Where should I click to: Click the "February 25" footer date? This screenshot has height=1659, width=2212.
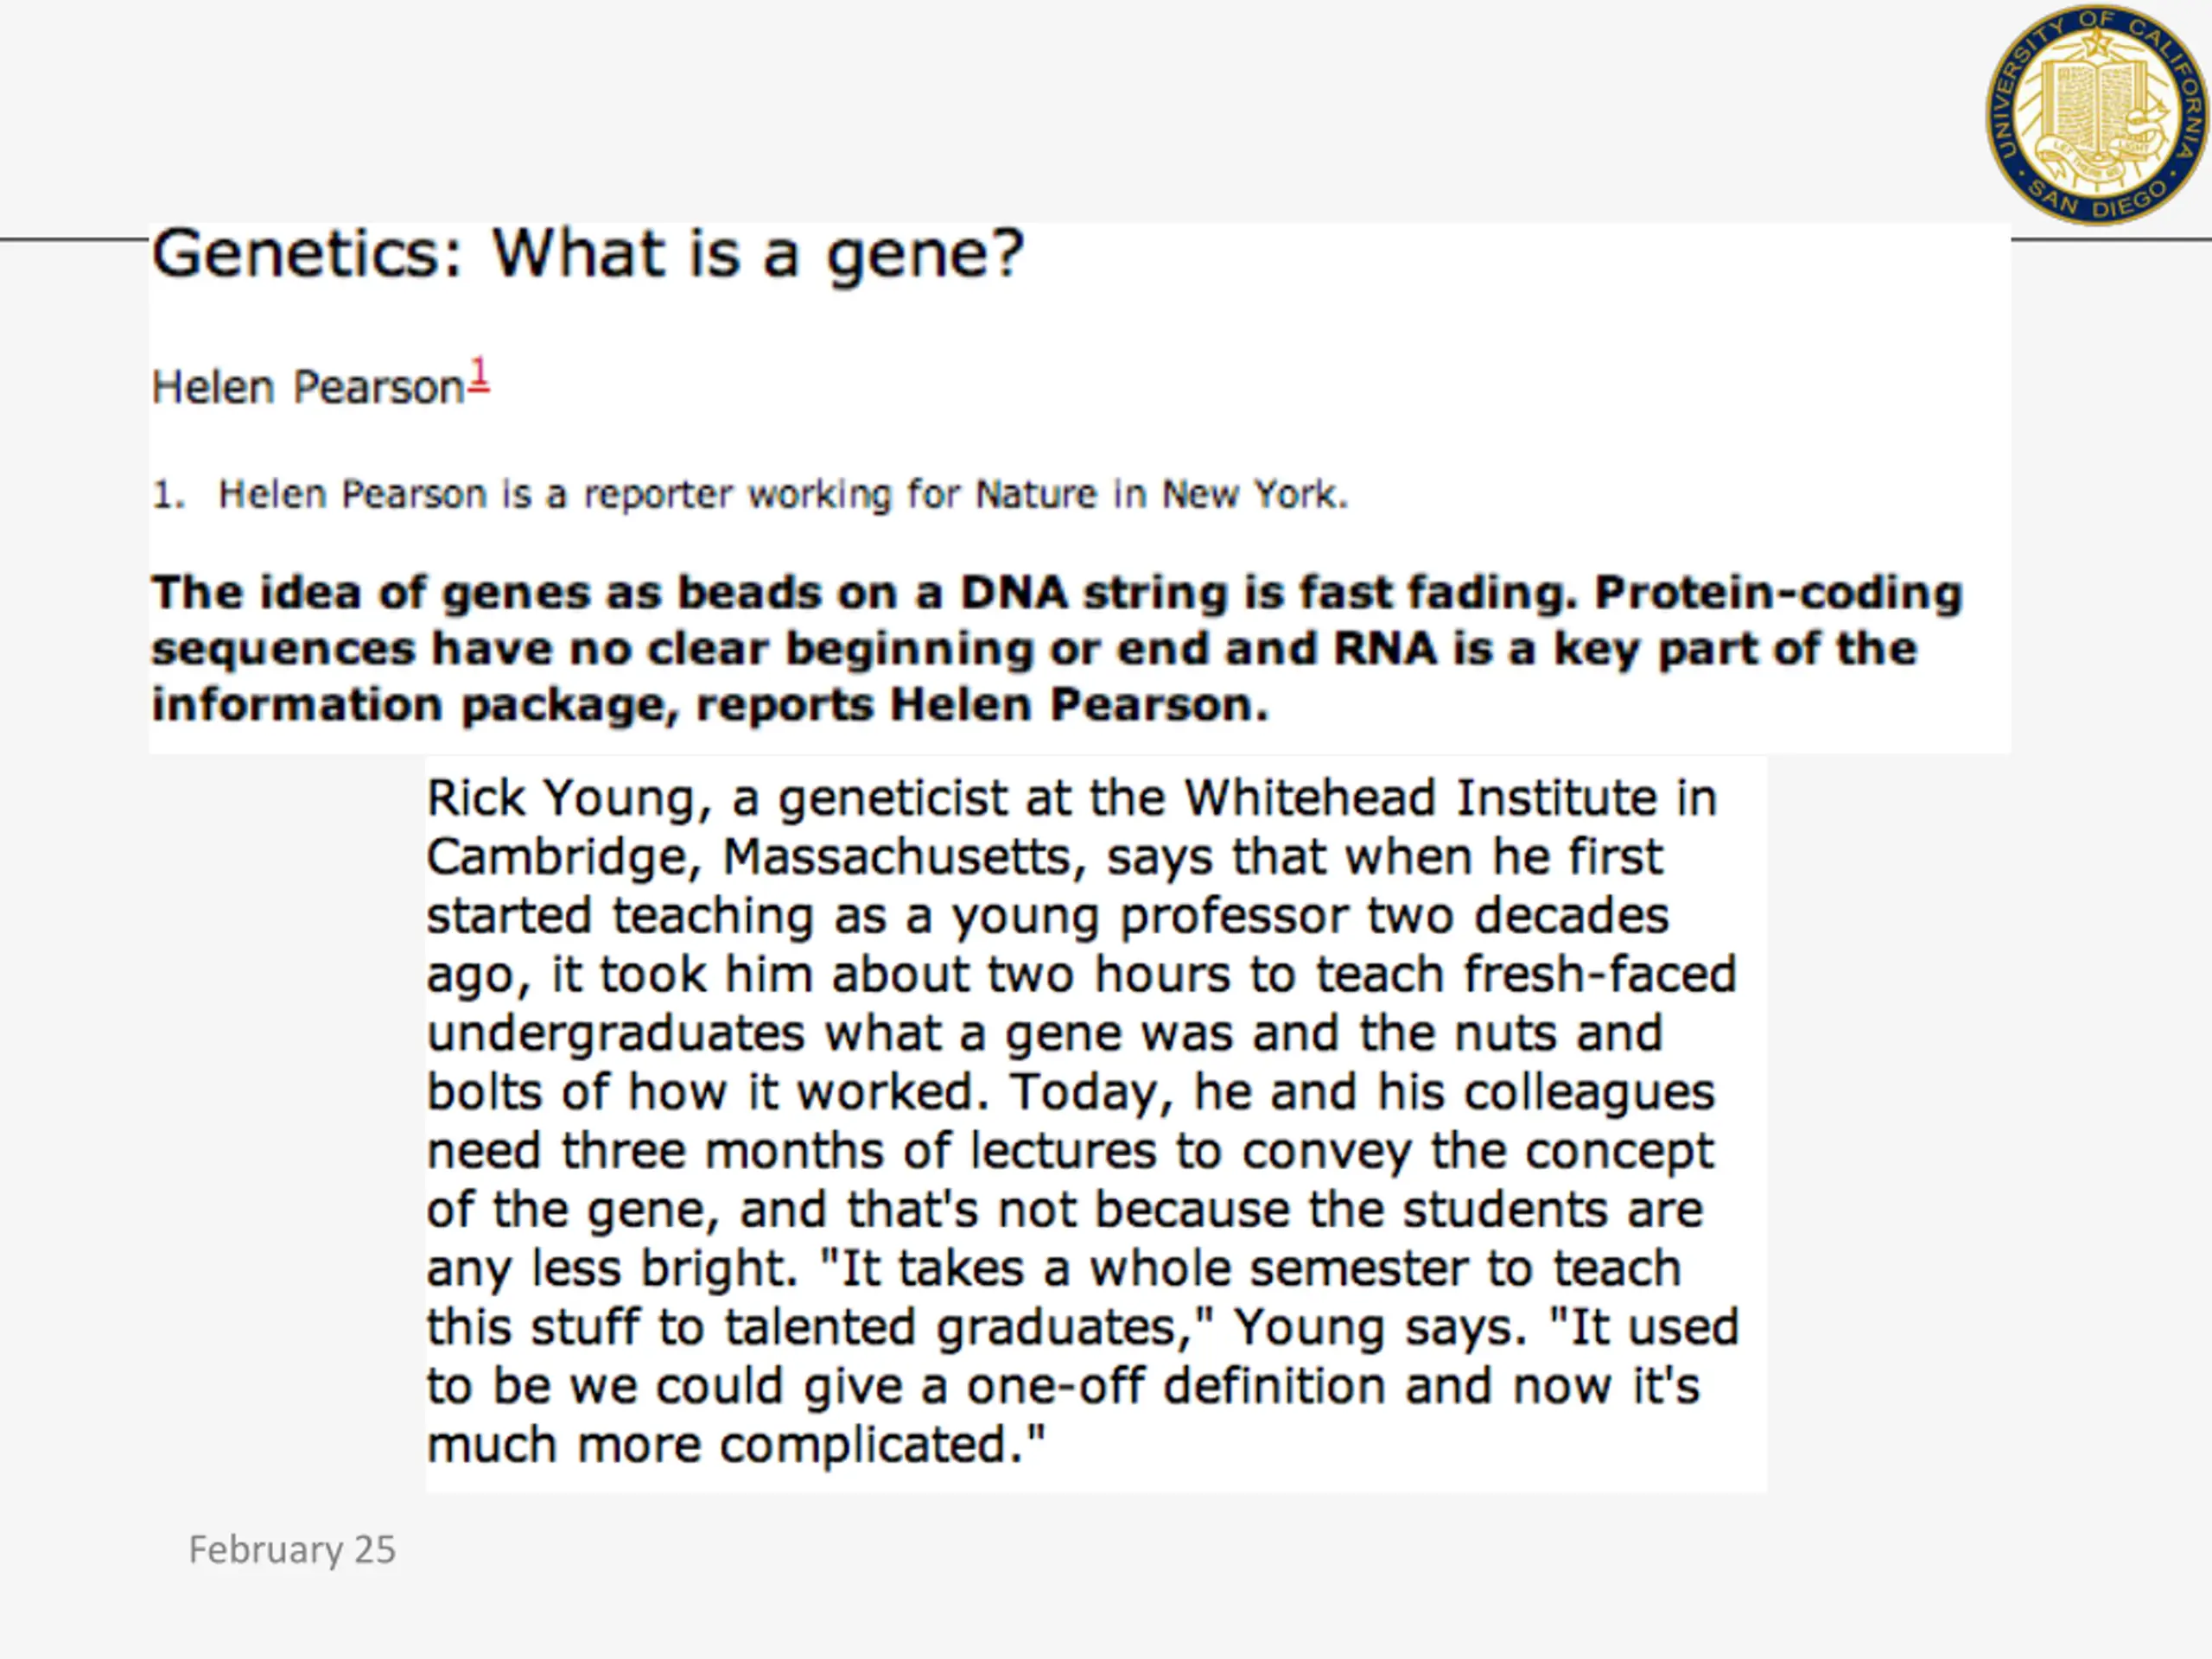pos(292,1550)
